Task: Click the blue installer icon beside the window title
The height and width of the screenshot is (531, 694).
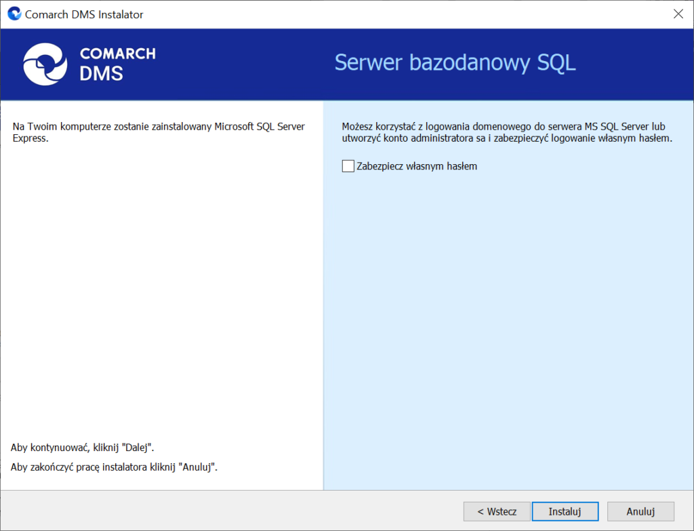Action: tap(14, 14)
